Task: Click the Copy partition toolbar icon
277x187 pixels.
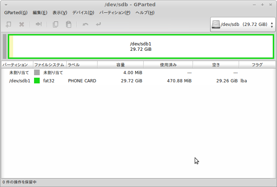Action: (55, 24)
